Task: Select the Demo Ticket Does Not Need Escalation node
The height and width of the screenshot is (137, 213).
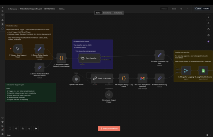Action: click(39, 67)
